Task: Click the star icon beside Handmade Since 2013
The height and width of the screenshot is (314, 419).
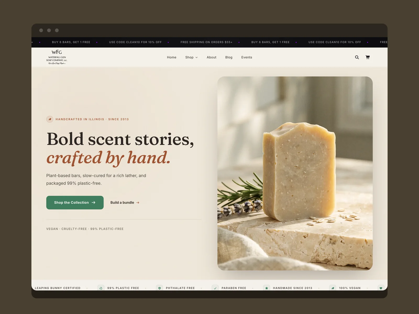Action: (267, 288)
